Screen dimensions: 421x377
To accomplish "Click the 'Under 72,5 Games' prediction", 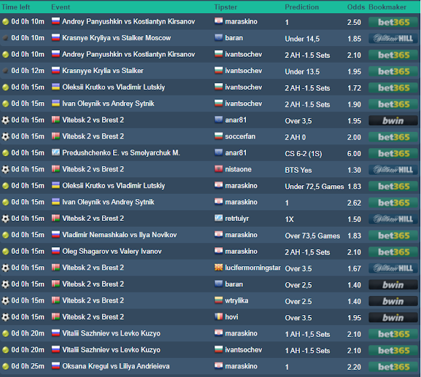I will [x=314, y=187].
